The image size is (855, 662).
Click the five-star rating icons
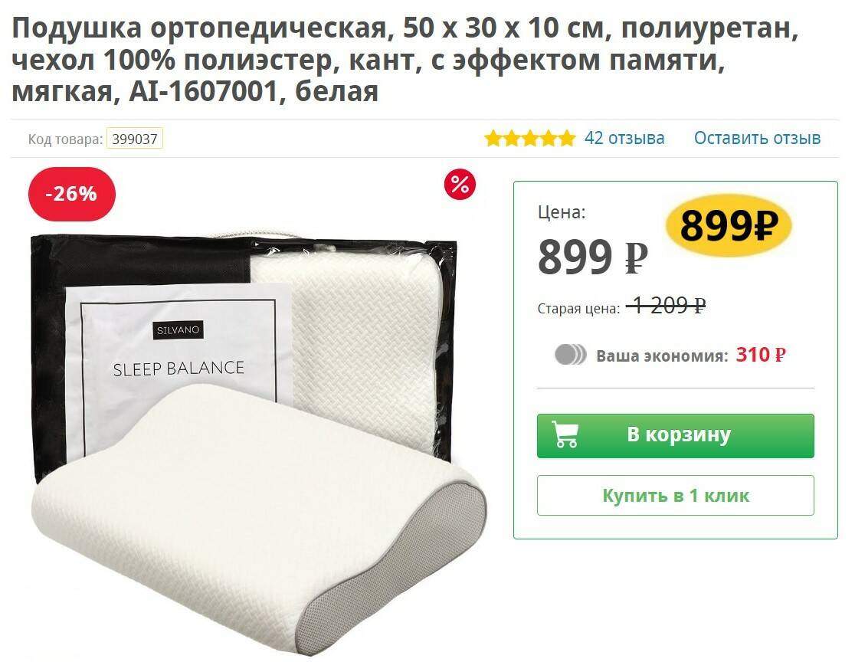pos(529,138)
